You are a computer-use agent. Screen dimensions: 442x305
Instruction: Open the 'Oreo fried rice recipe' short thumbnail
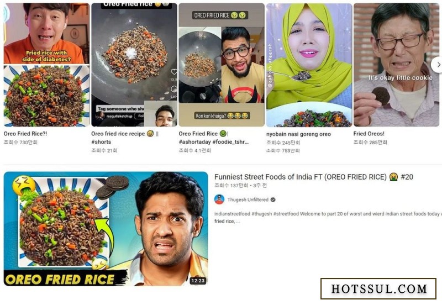coord(134,65)
